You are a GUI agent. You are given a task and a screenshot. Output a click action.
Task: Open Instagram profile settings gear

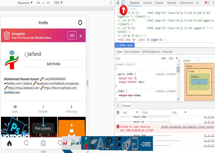[x=80, y=23]
